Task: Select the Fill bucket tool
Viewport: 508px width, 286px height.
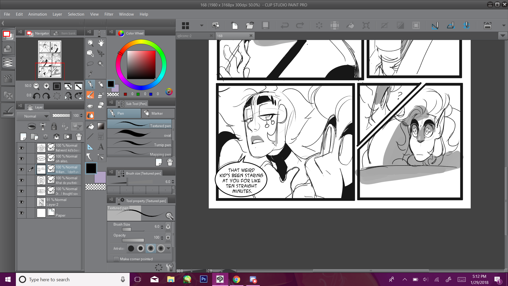Action: tap(90, 126)
